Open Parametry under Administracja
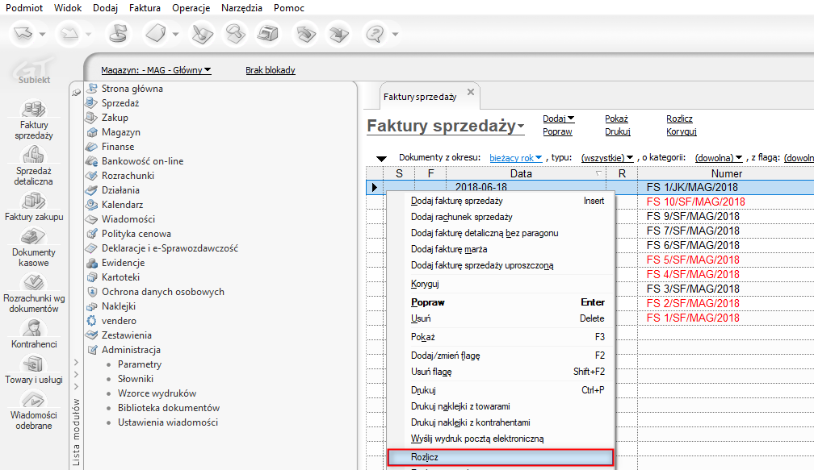814x470 pixels. point(140,364)
